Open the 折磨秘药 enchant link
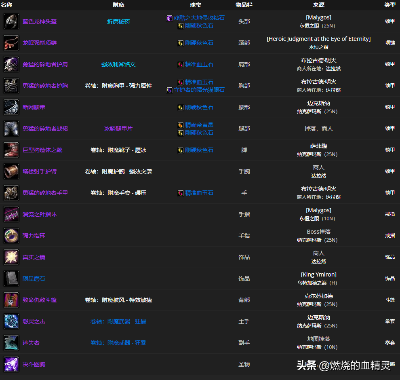The width and height of the screenshot is (400, 380). 118,22
